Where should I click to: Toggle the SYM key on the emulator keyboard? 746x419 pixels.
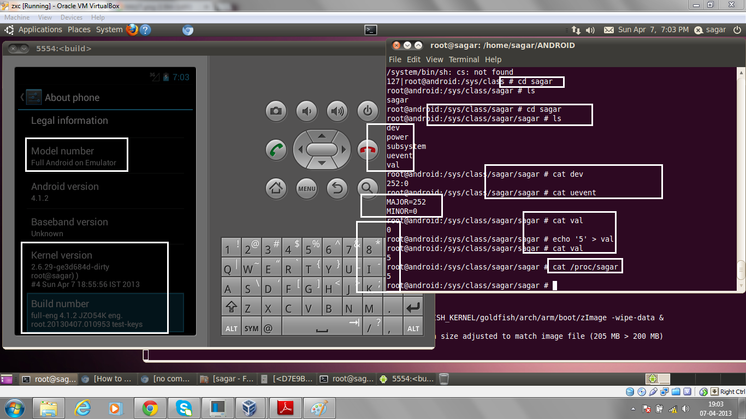(251, 327)
